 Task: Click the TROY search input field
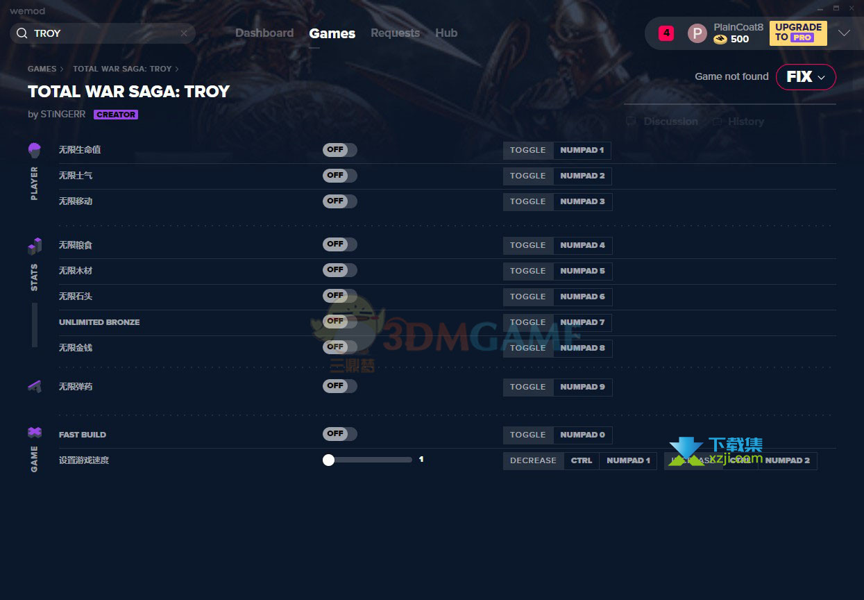pos(103,33)
